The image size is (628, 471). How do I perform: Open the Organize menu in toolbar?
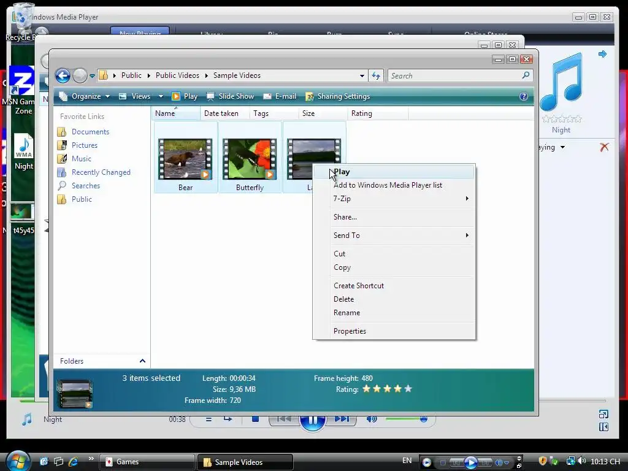pyautogui.click(x=84, y=96)
